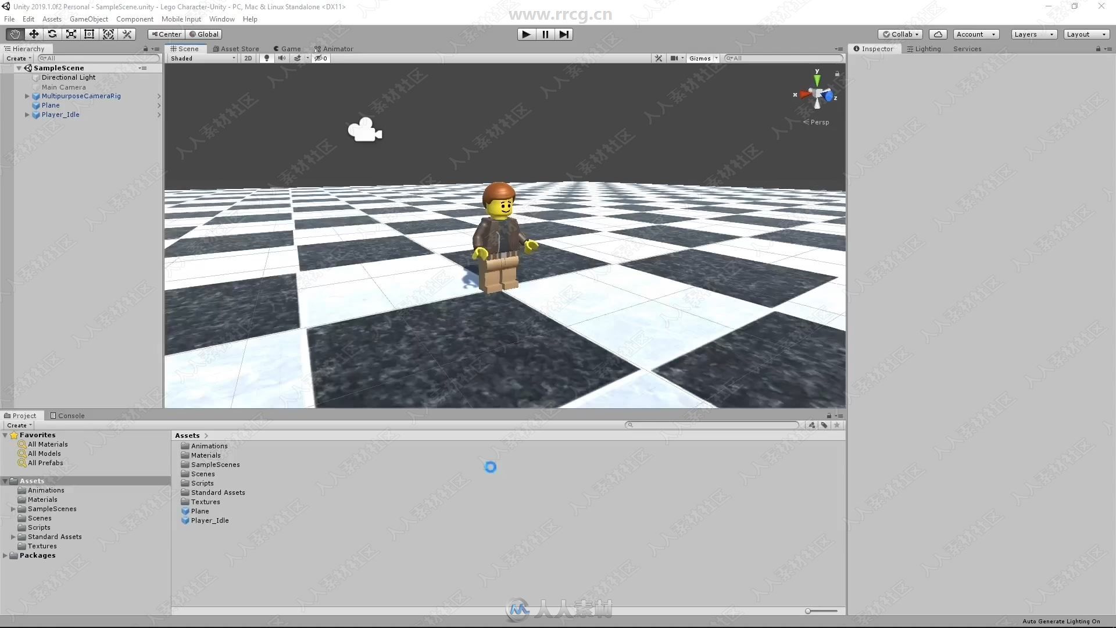Viewport: 1116px width, 628px height.
Task: Click the camera gizmo in Scene
Action: [365, 130]
